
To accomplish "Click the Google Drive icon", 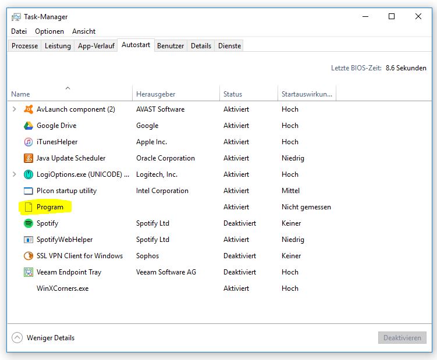I will (29, 126).
